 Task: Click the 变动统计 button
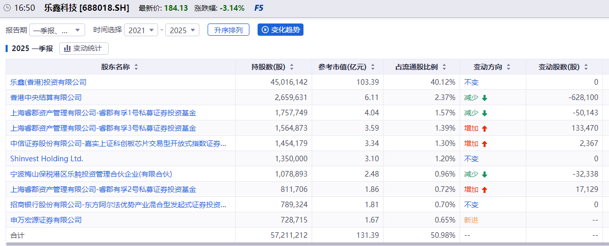coord(84,48)
